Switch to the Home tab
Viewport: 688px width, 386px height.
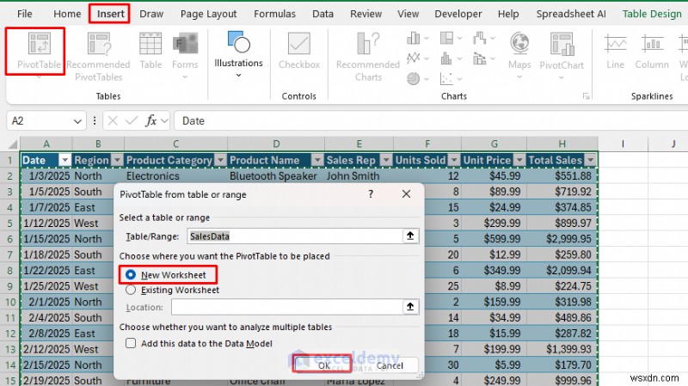point(67,14)
